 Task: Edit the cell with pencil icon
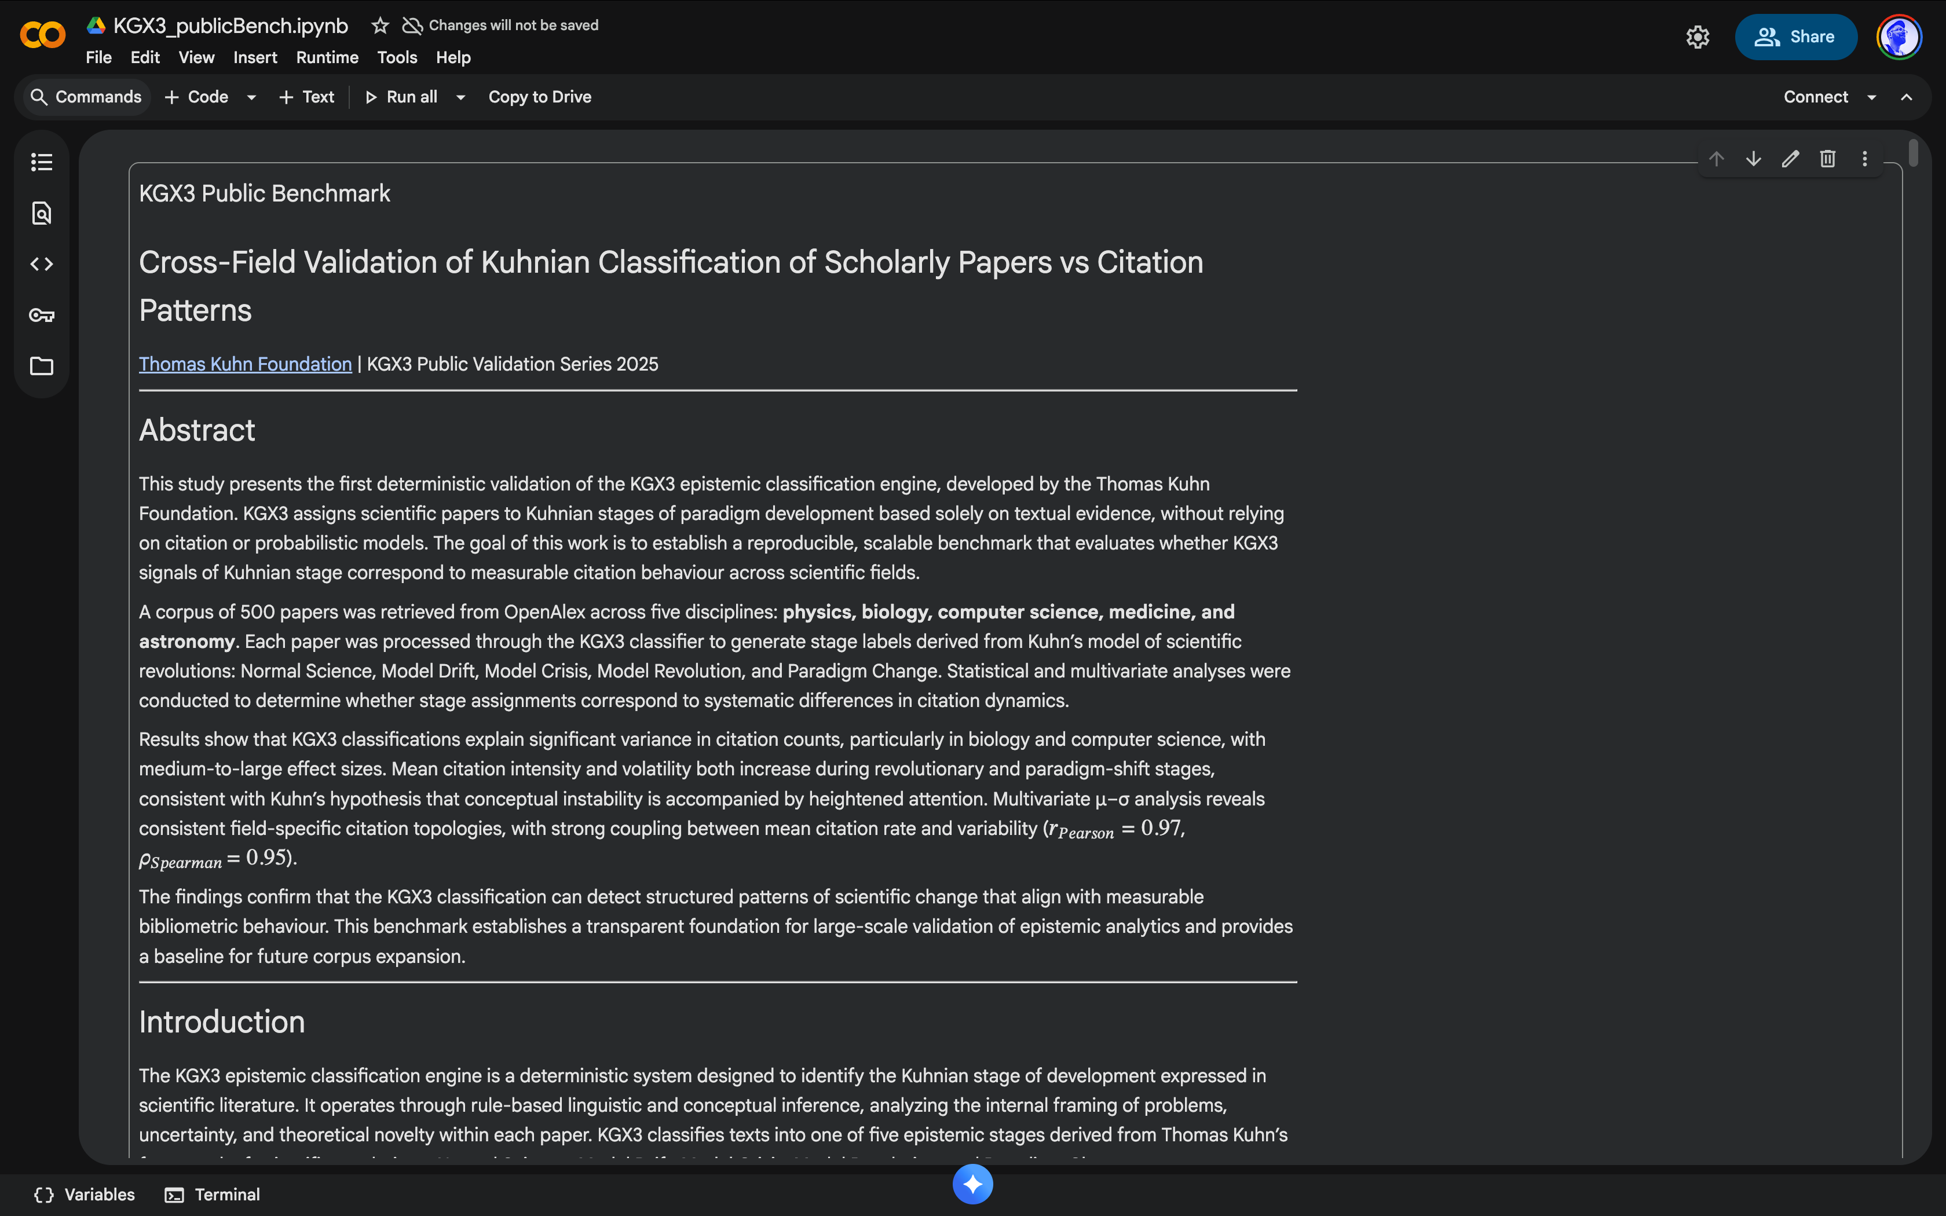1790,159
